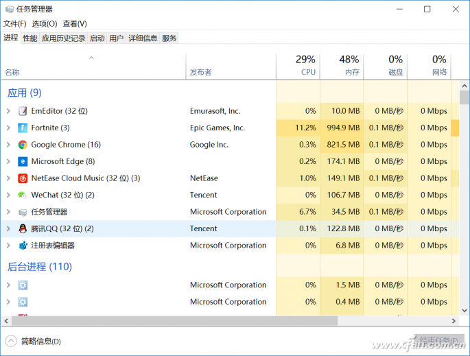This screenshot has height=356, width=470.
Task: Click the 后台进程 (110) group heading
Action: pyautogui.click(x=40, y=267)
